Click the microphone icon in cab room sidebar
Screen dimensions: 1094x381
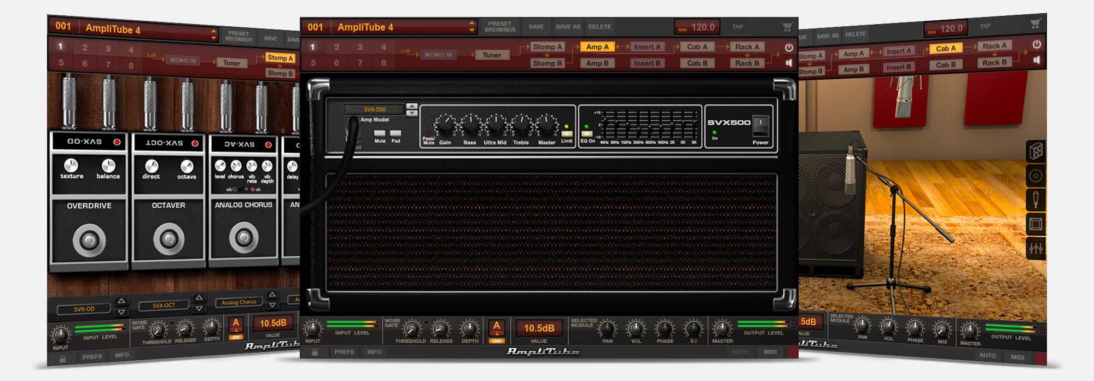pyautogui.click(x=1035, y=200)
